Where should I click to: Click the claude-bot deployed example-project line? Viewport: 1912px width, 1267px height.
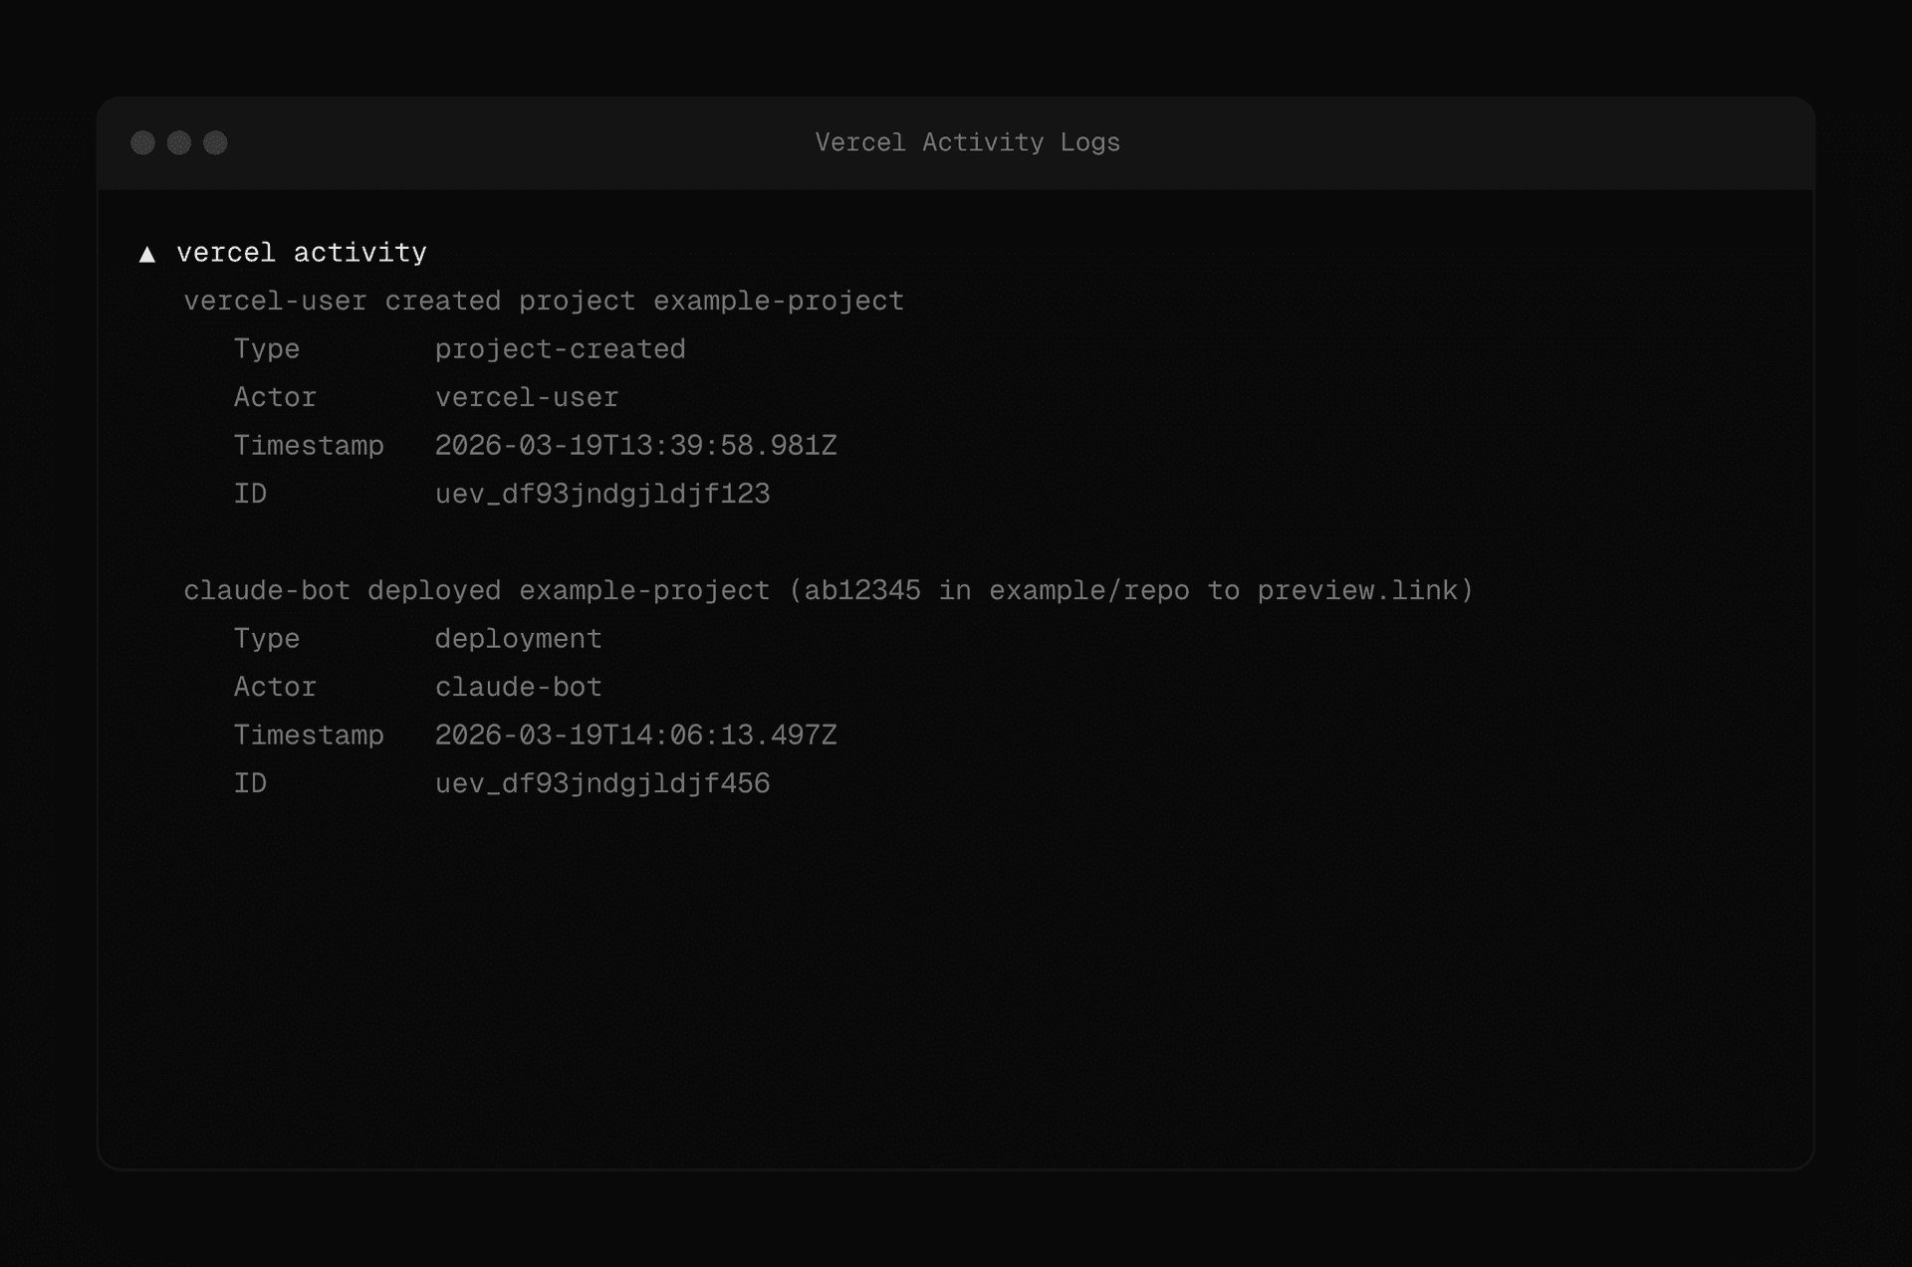[478, 590]
